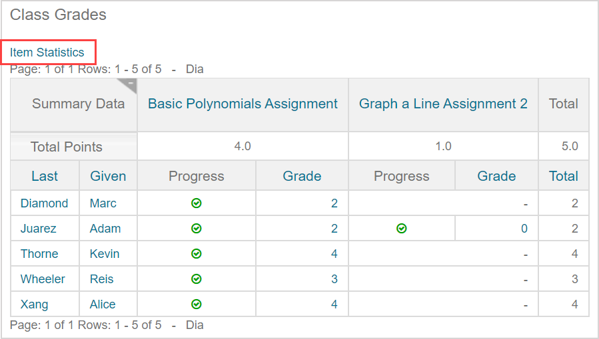The width and height of the screenshot is (599, 339).
Task: Click Adam Juarez's polynomials progress check icon
Action: click(197, 229)
